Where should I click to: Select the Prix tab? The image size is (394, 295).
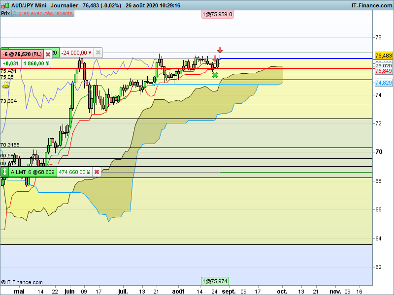tap(5, 14)
